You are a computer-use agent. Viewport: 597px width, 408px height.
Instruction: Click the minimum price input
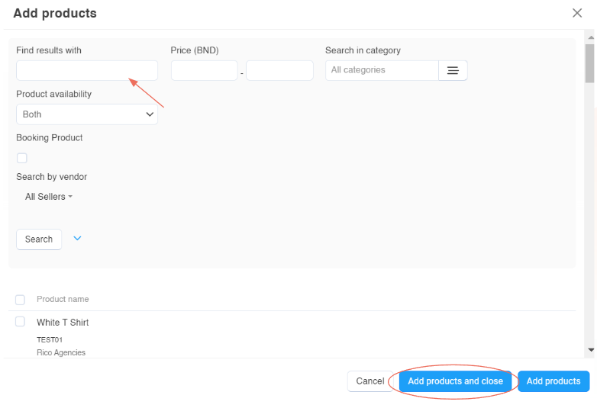(204, 71)
